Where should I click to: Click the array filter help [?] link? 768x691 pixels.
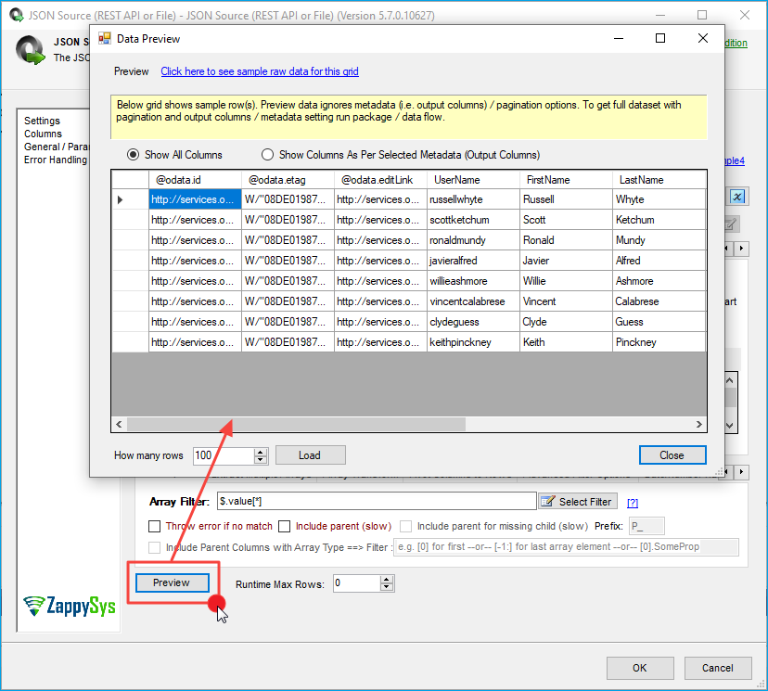tap(634, 502)
